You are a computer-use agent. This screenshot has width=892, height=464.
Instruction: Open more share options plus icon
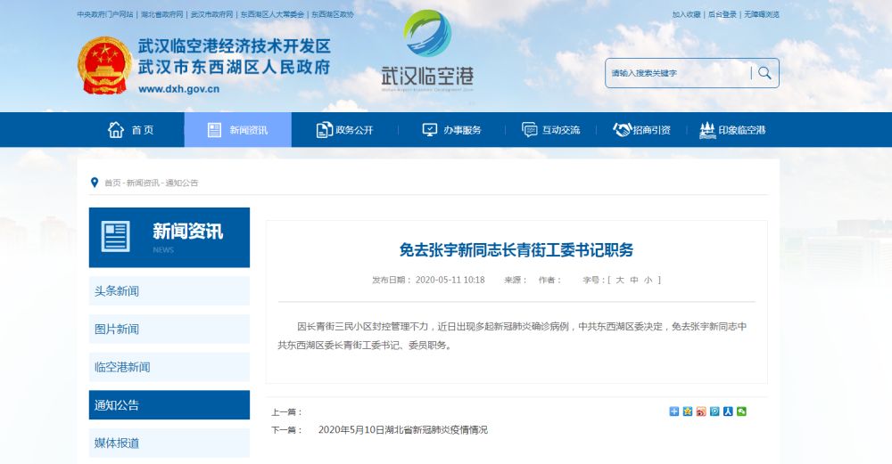click(674, 411)
